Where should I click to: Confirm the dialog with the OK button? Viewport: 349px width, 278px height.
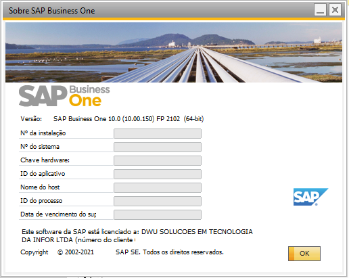point(304,254)
